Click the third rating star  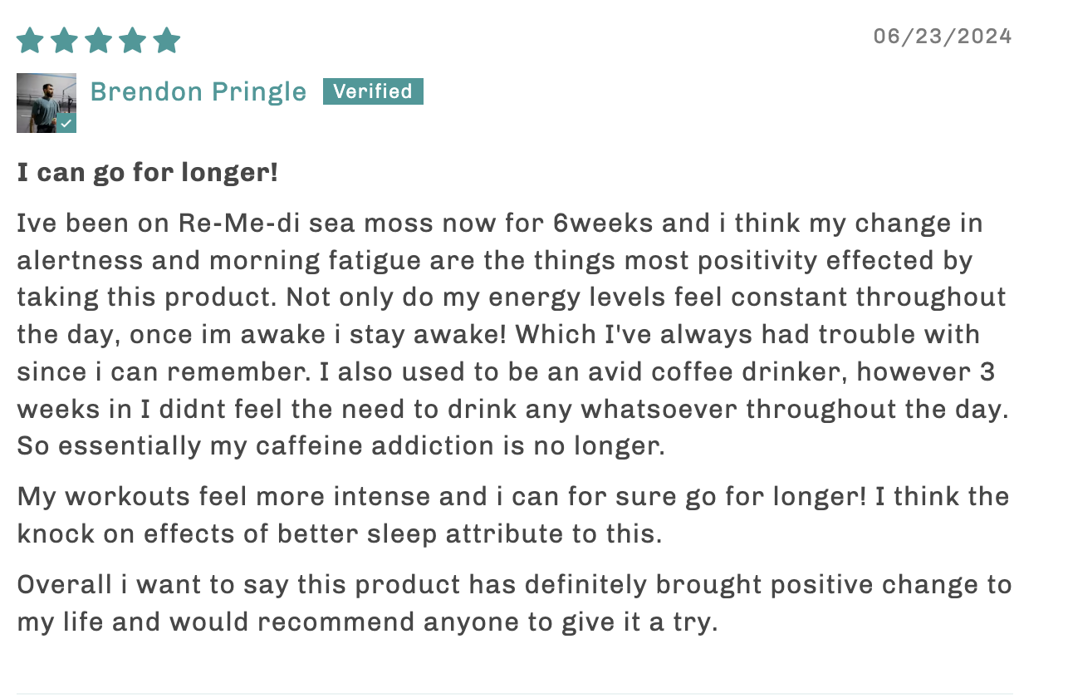(98, 40)
